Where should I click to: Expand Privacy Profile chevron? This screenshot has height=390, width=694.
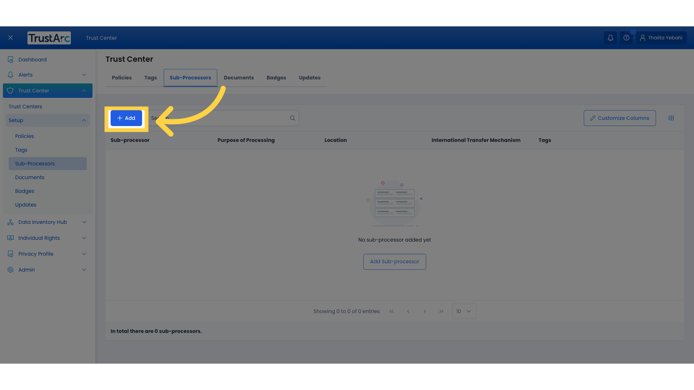pyautogui.click(x=84, y=254)
